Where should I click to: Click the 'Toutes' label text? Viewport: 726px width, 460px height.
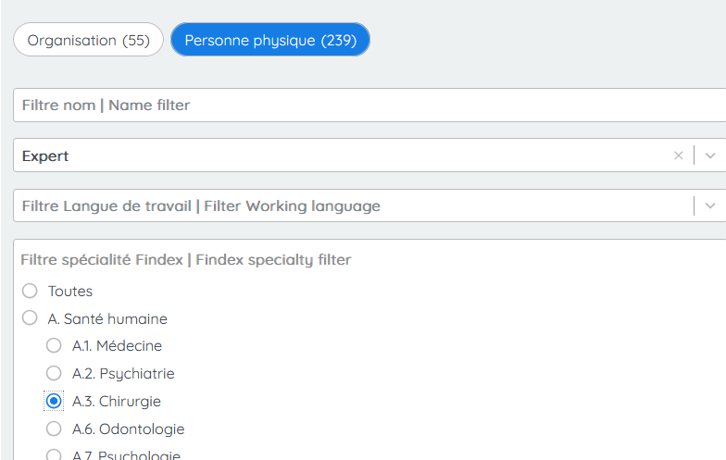coord(70,291)
